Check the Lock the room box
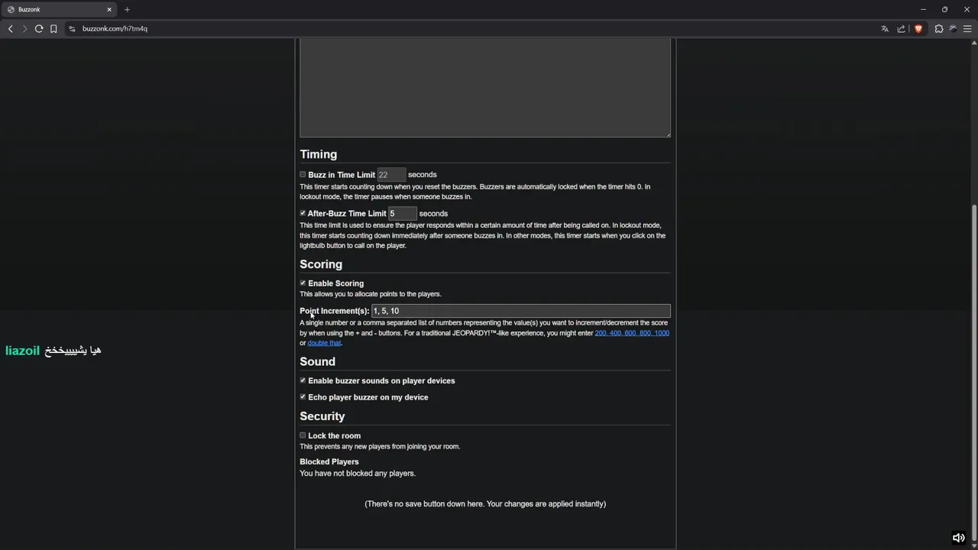Viewport: 978px width, 550px height. click(x=303, y=435)
